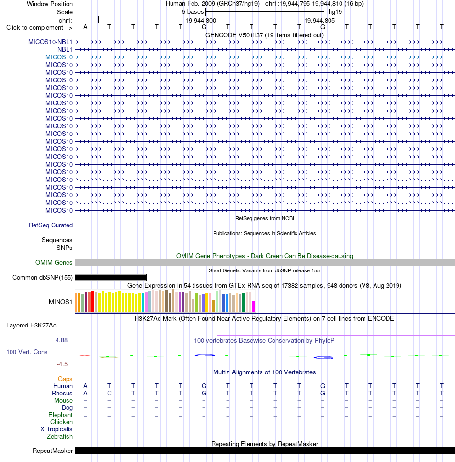Click the Elephant alignment row label
This screenshot has height=462, width=455.
(x=60, y=415)
